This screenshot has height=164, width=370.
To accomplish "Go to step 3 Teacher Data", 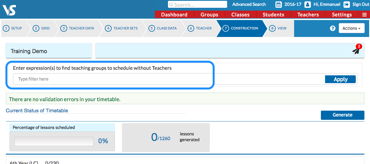I will pos(78,28).
